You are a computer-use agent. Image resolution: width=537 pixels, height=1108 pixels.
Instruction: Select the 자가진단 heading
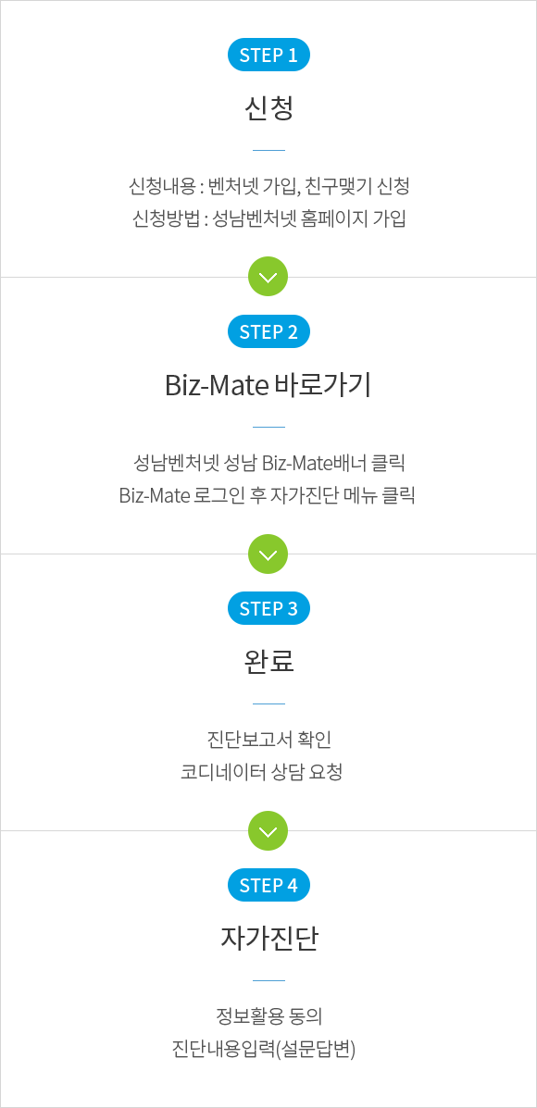click(x=268, y=939)
